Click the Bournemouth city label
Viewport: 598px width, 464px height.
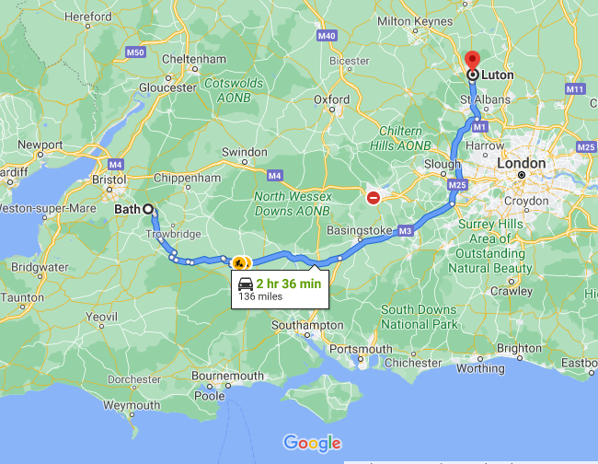pos(227,376)
